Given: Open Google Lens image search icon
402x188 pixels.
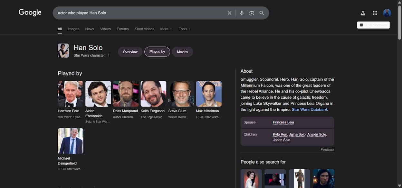Looking at the screenshot, I should pos(252,13).
